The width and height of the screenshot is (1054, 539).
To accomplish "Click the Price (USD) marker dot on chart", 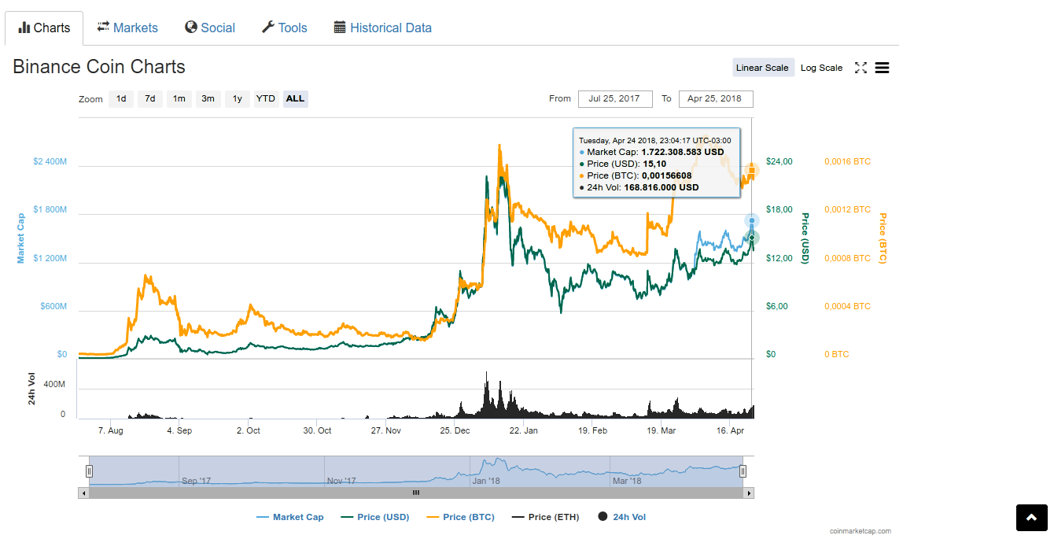I will point(752,238).
